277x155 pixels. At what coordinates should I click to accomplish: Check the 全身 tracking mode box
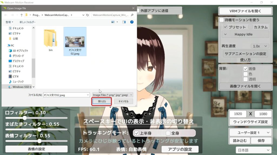click(x=168, y=133)
